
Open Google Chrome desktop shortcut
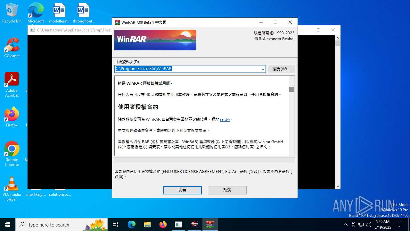pyautogui.click(x=12, y=154)
